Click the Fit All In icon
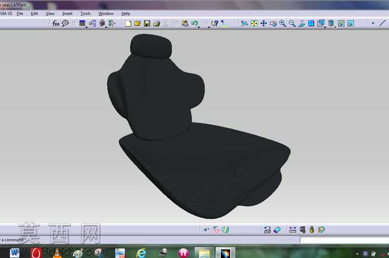The image size is (389, 258). point(254,23)
